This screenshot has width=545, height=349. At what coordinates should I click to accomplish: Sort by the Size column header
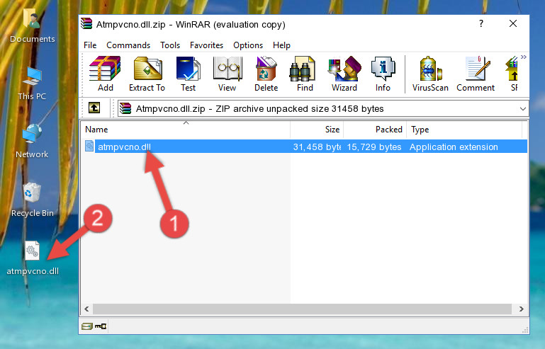317,130
